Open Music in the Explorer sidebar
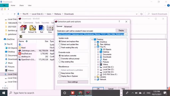170x96 pixels. pyautogui.click(x=9, y=63)
